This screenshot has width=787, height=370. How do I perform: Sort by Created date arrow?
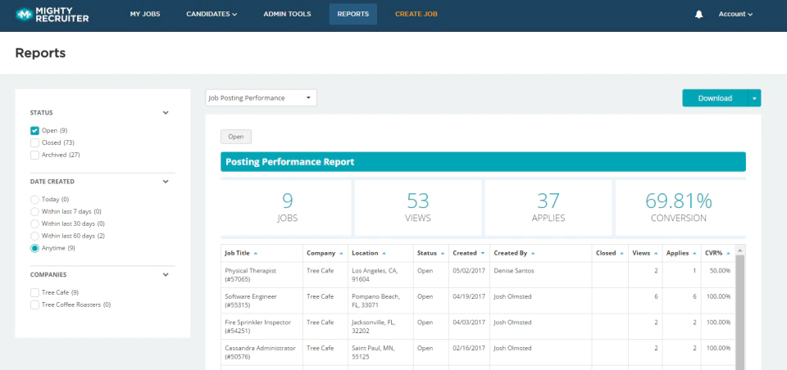[x=483, y=254]
